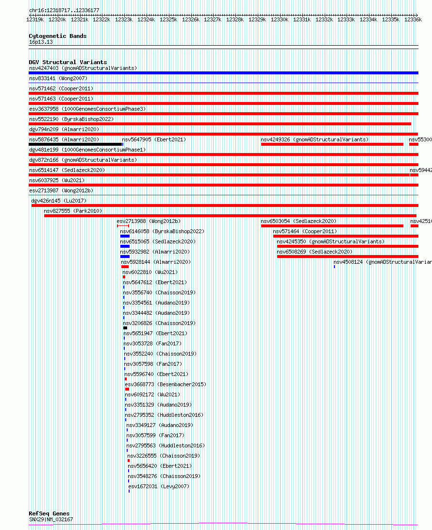
Task: Click the 12325k ruler position label
Action: pos(168,19)
